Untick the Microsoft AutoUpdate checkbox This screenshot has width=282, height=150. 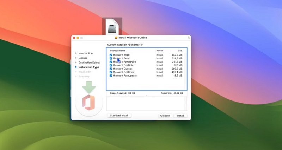point(111,76)
